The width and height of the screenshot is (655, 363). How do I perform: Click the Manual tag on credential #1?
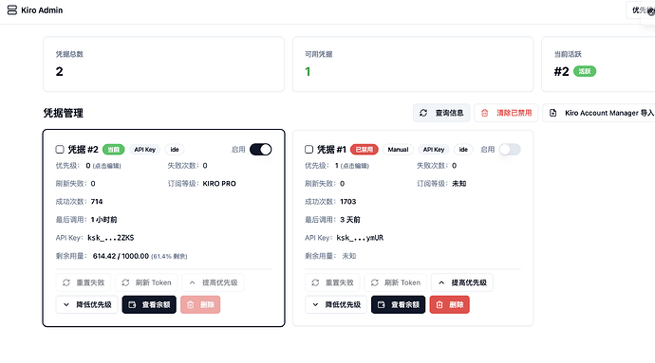pyautogui.click(x=398, y=150)
